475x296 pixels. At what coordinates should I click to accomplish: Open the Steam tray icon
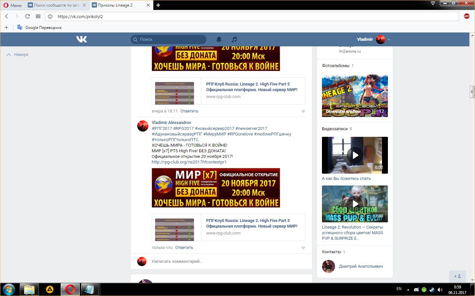[x=432, y=290]
